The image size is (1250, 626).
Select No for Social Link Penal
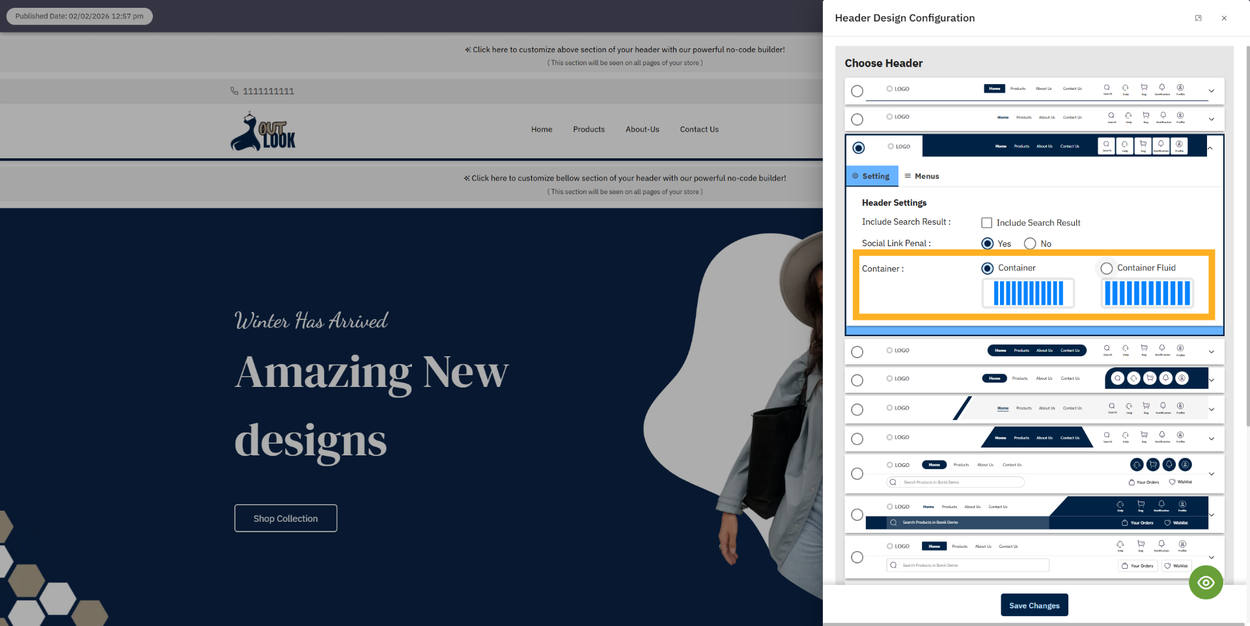(1029, 243)
